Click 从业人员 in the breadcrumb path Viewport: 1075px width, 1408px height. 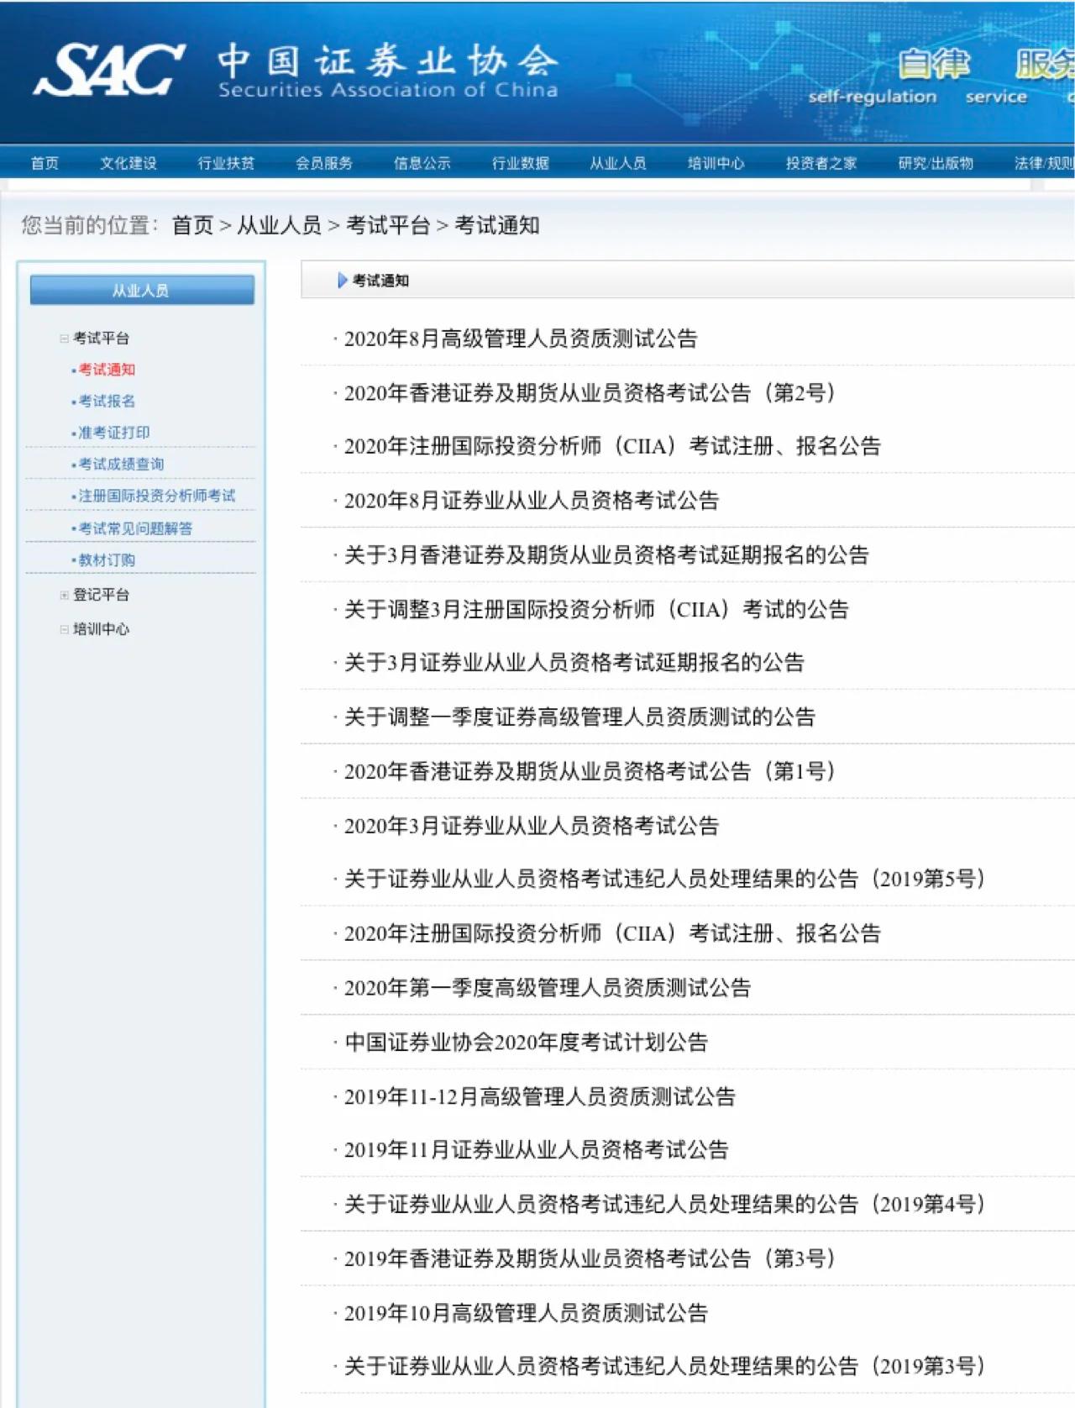point(279,225)
